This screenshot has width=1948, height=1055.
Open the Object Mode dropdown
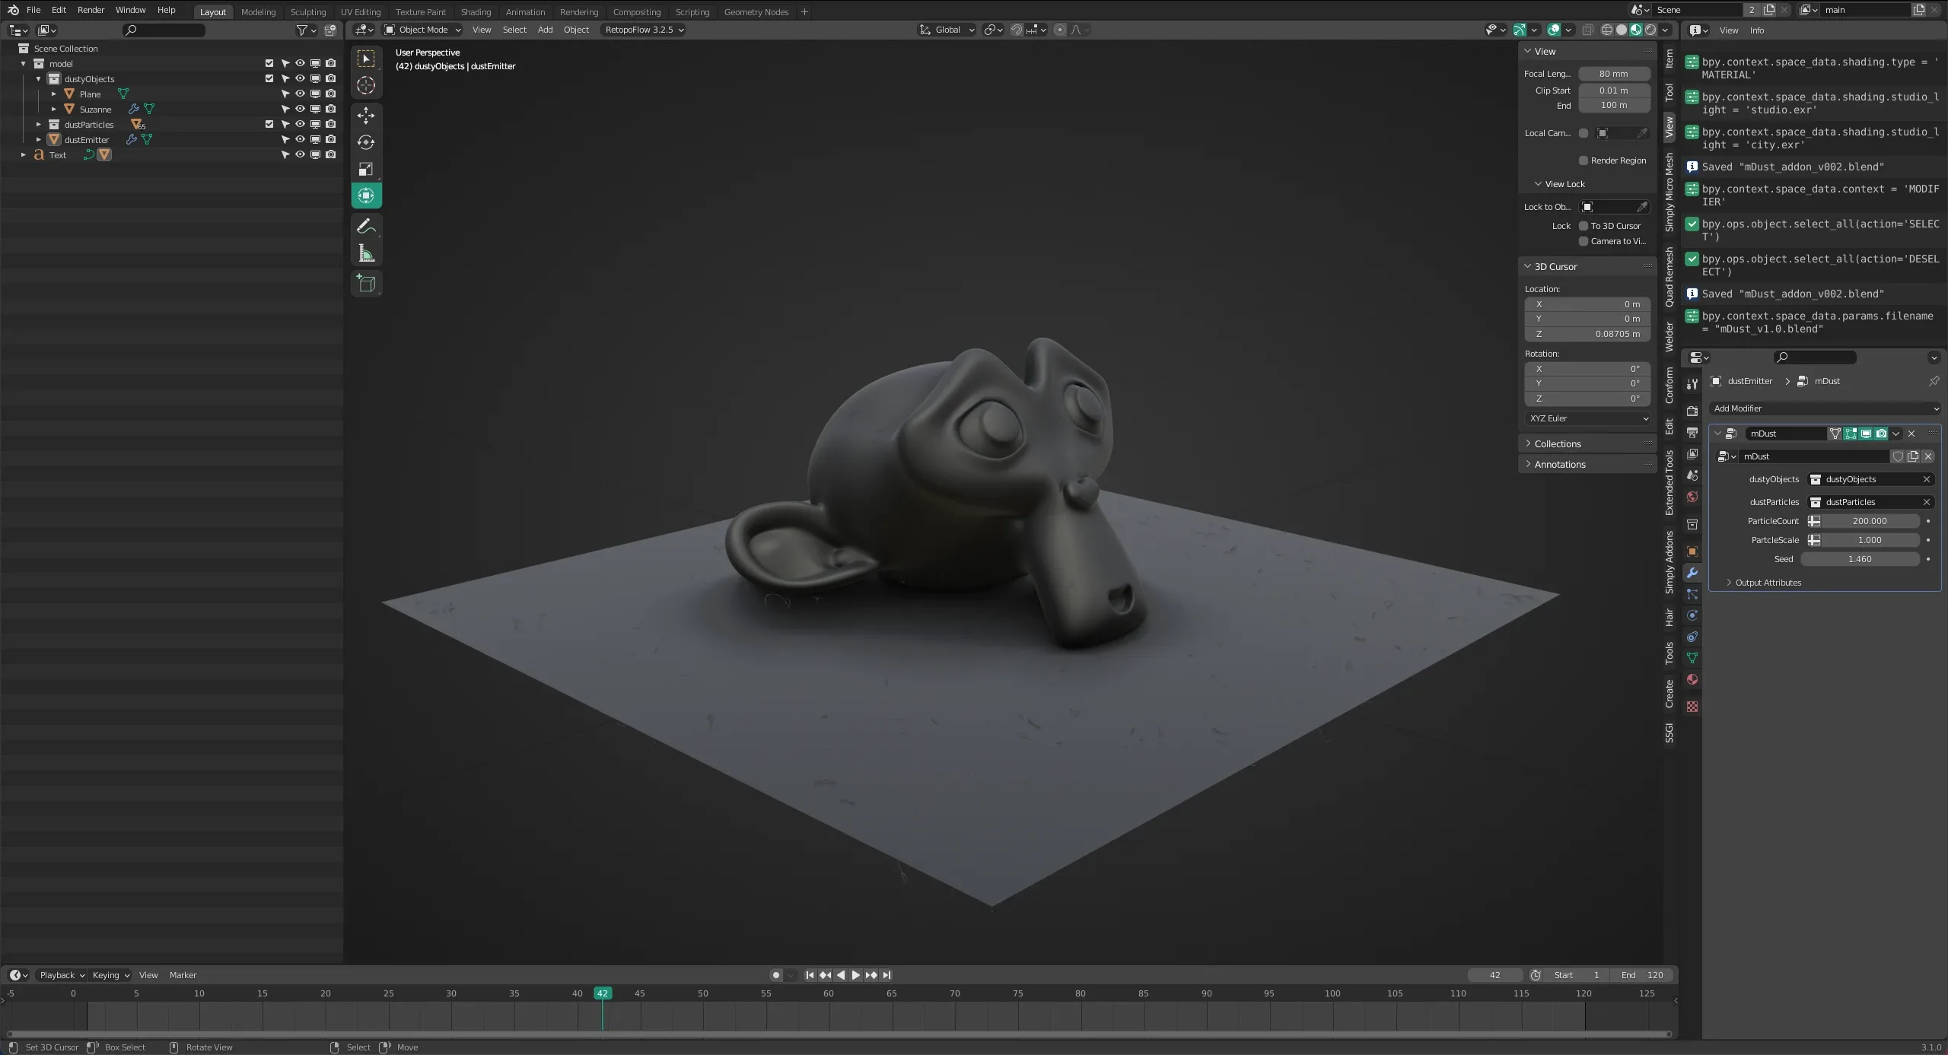pos(423,30)
